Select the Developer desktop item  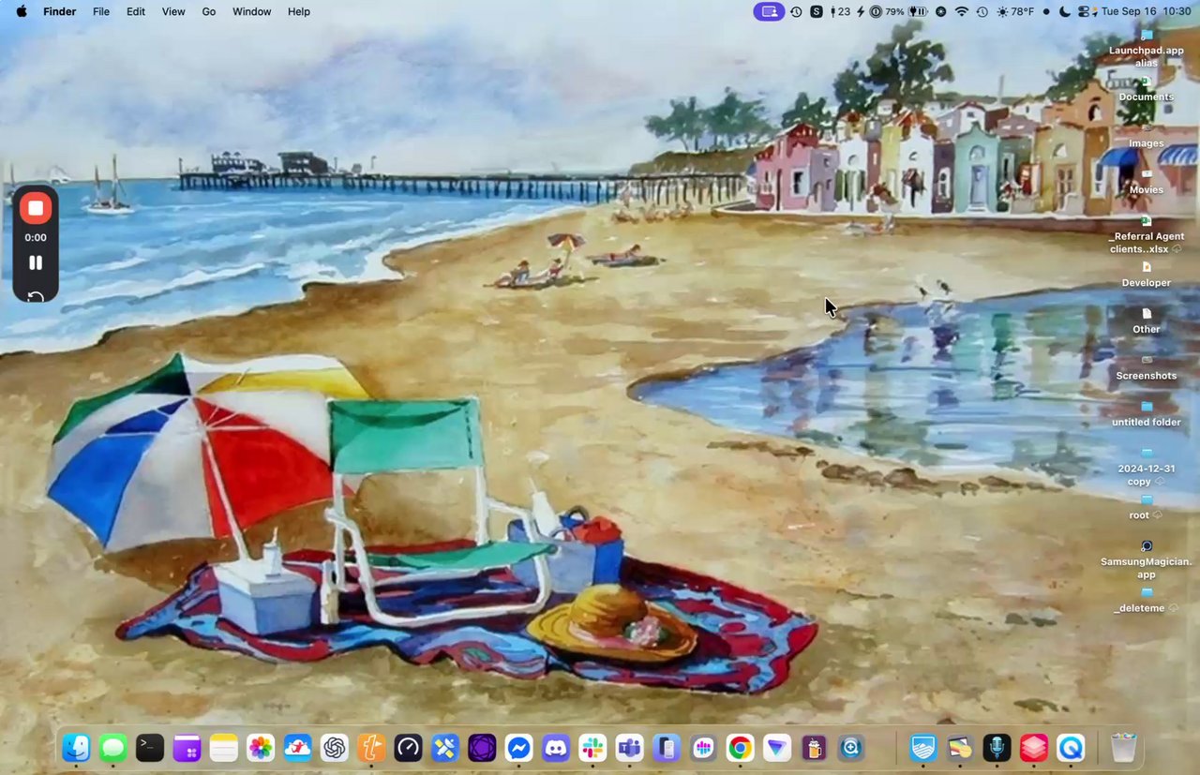[x=1147, y=275]
